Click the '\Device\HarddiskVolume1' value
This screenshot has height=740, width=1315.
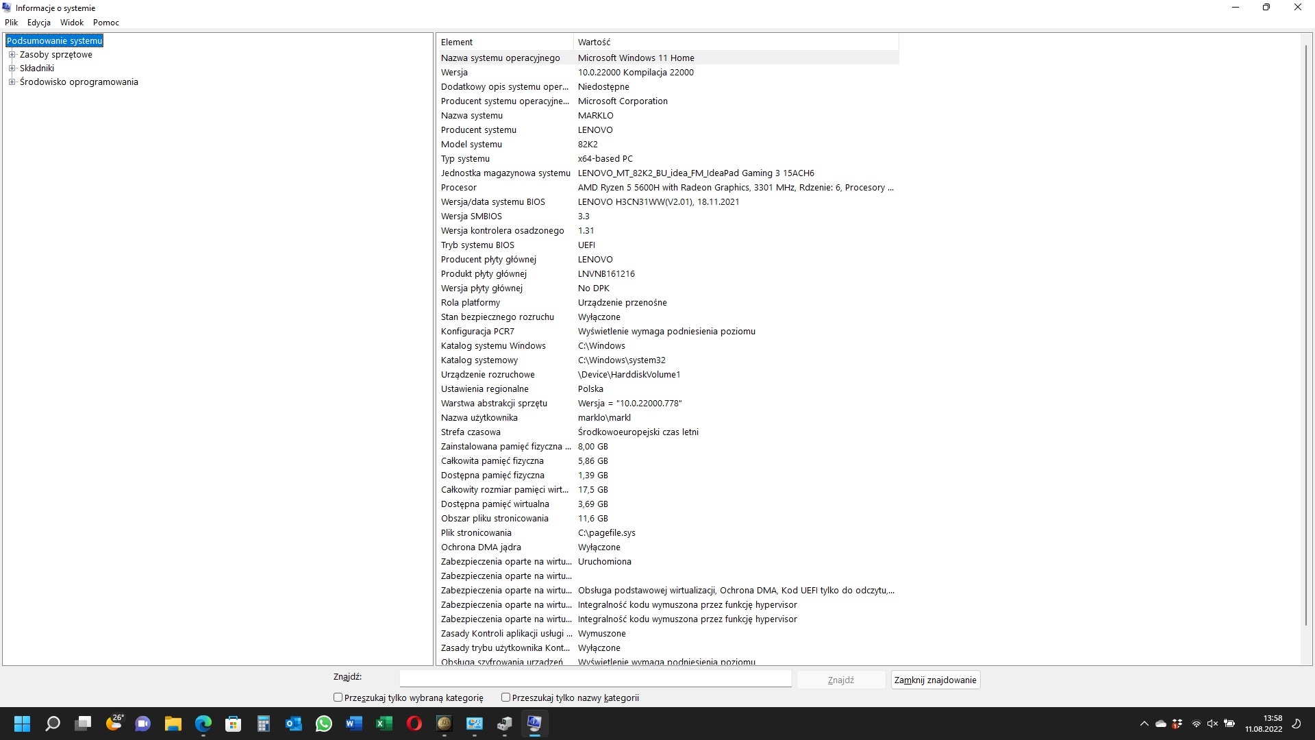coord(629,375)
